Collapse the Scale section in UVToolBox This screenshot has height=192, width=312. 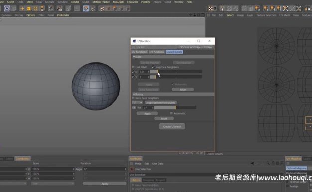pos(134,57)
